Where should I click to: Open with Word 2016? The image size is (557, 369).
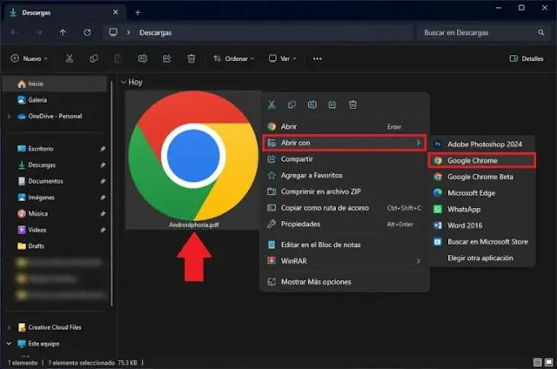pyautogui.click(x=481, y=225)
